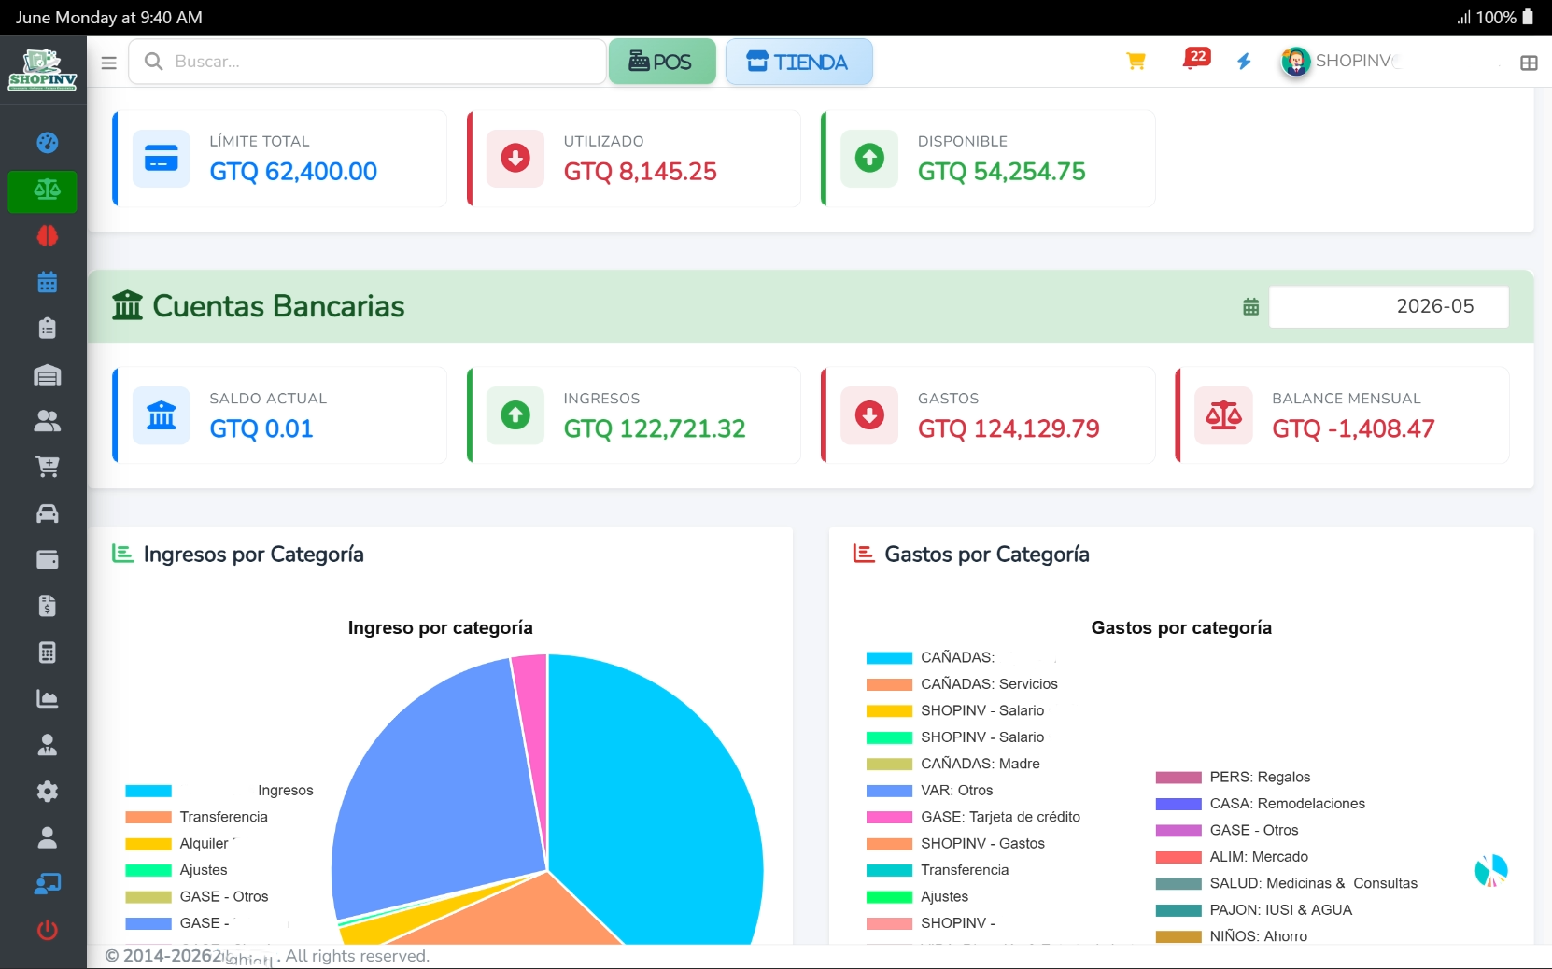Open the warehouse sidebar icon
Viewport: 1552px width, 969px height.
click(x=47, y=374)
